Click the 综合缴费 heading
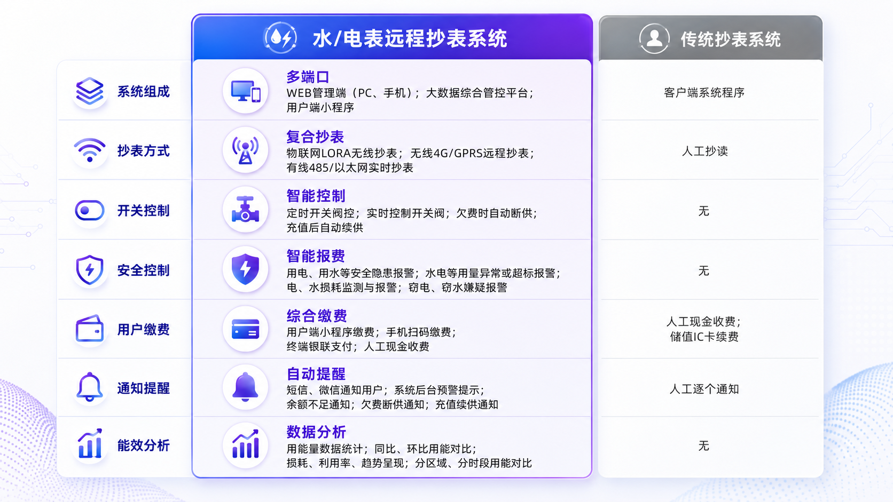Viewport: 893px width, 502px height. [317, 316]
